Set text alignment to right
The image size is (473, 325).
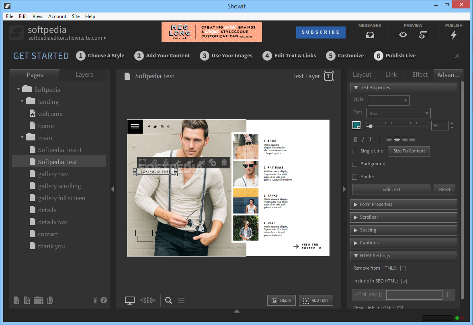click(405, 140)
